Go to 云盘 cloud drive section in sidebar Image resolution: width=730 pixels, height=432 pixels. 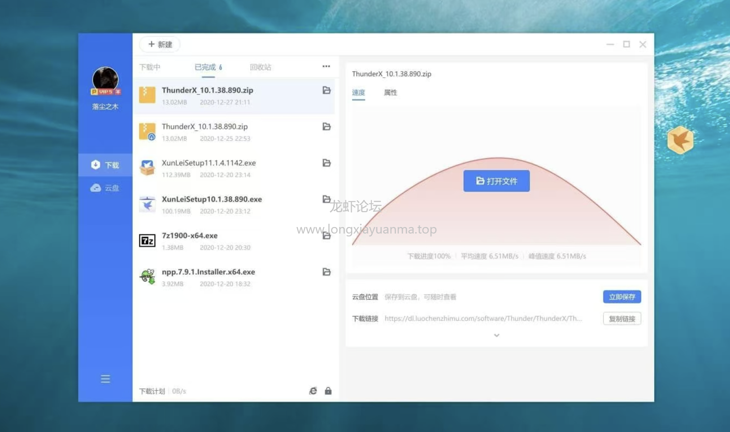(105, 188)
